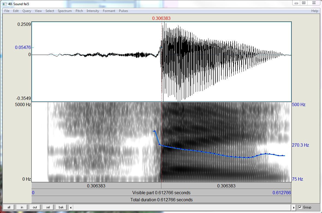
Task: Open the Edit menu
Action: tap(16, 11)
